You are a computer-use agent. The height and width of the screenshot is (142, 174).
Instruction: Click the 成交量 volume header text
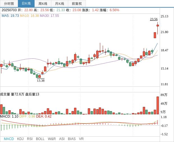5,94
